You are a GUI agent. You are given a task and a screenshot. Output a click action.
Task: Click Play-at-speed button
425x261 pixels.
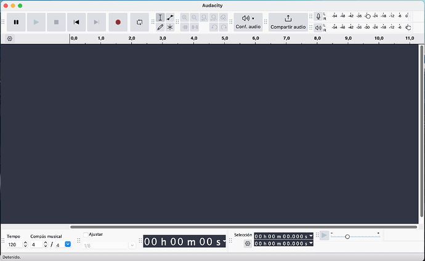pos(324,235)
